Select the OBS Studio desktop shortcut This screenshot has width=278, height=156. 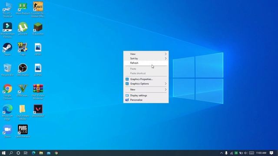click(x=23, y=70)
